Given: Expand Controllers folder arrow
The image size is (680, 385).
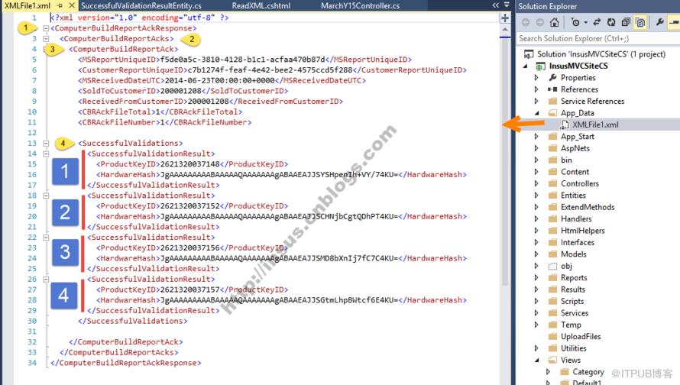Looking at the screenshot, I should pyautogui.click(x=536, y=183).
